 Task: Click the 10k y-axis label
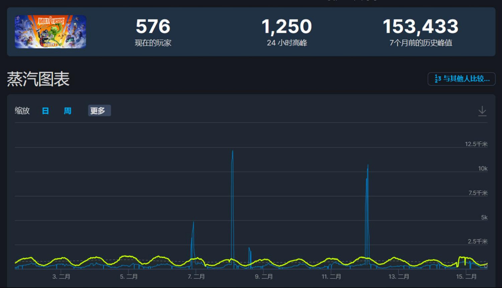pos(483,169)
